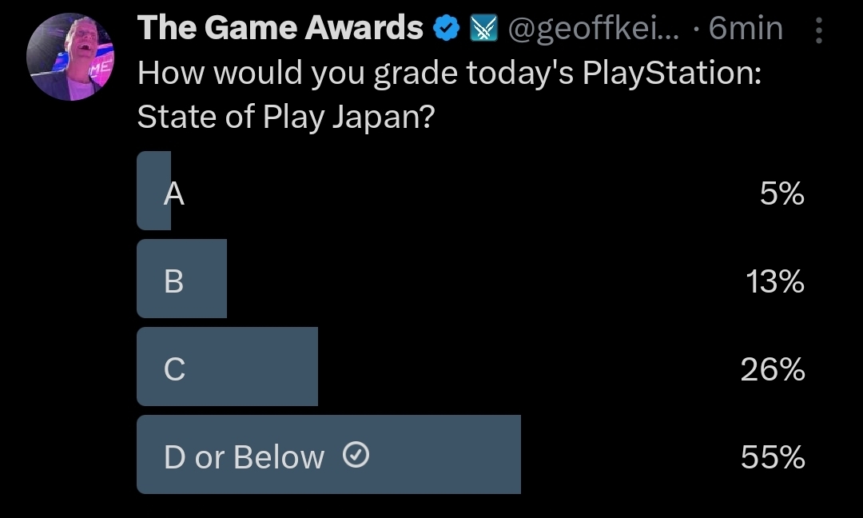Click the 26% result for option C

pos(772,369)
